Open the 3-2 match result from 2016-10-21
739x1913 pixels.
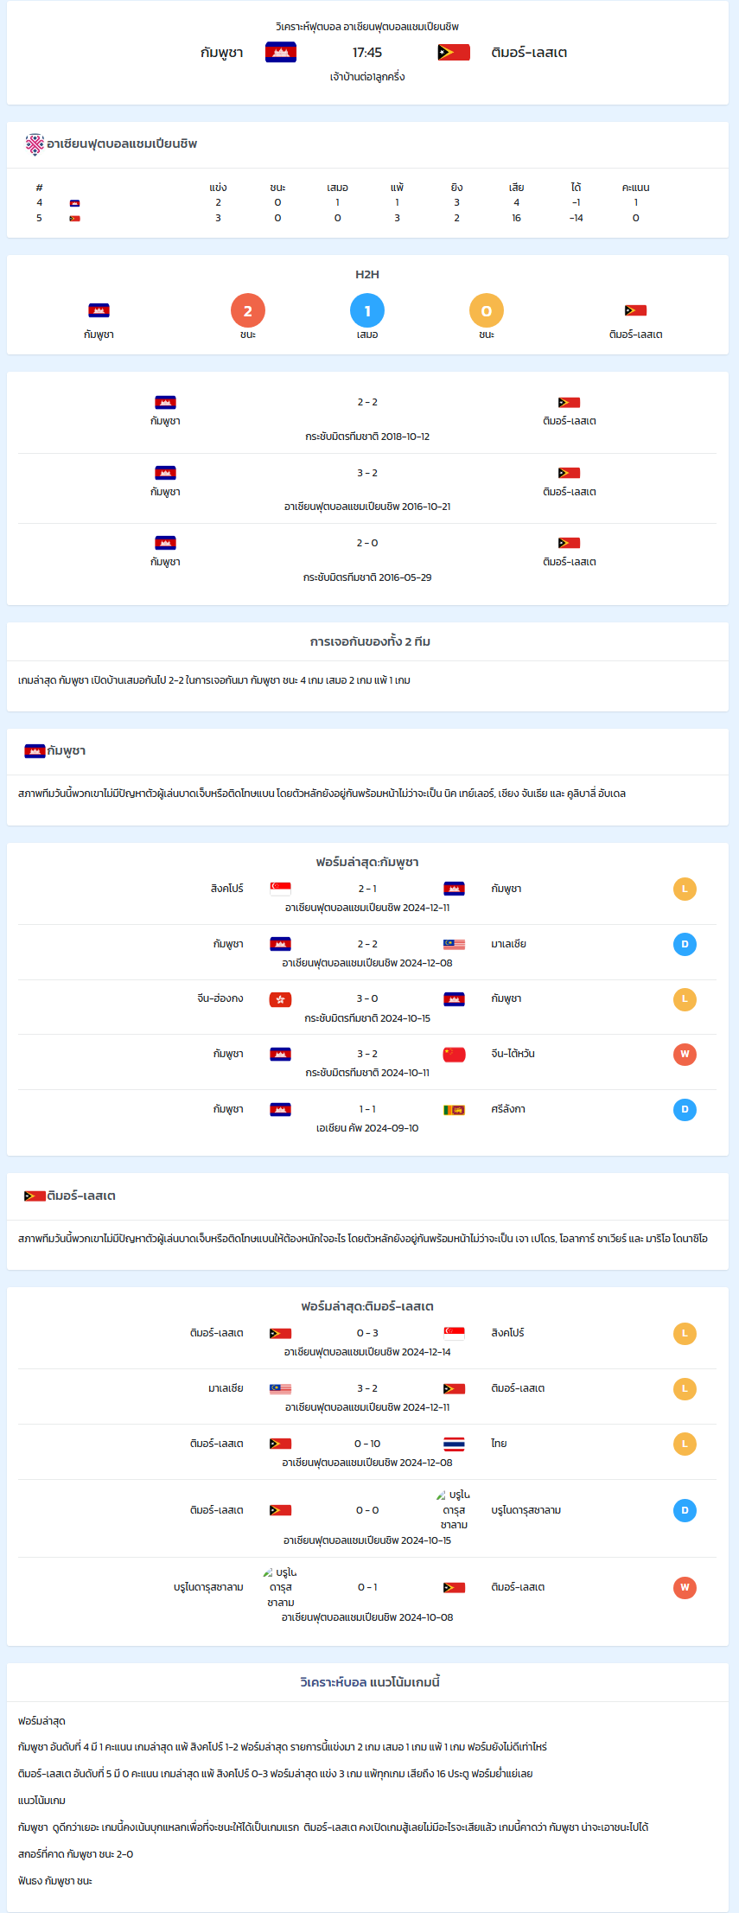coord(367,488)
